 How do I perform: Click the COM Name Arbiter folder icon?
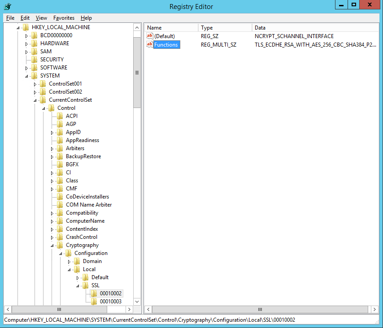tap(60, 204)
